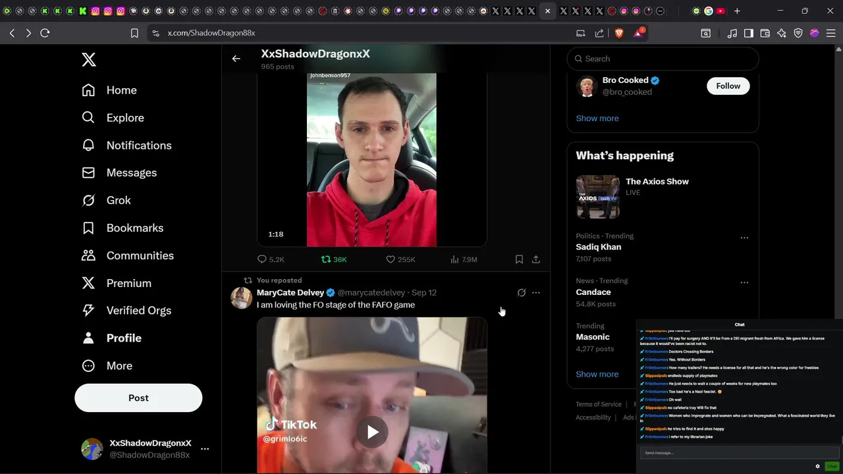Open a new browser tab with plus

point(737,11)
